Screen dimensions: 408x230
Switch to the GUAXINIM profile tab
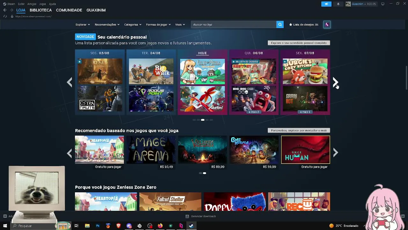point(96,10)
